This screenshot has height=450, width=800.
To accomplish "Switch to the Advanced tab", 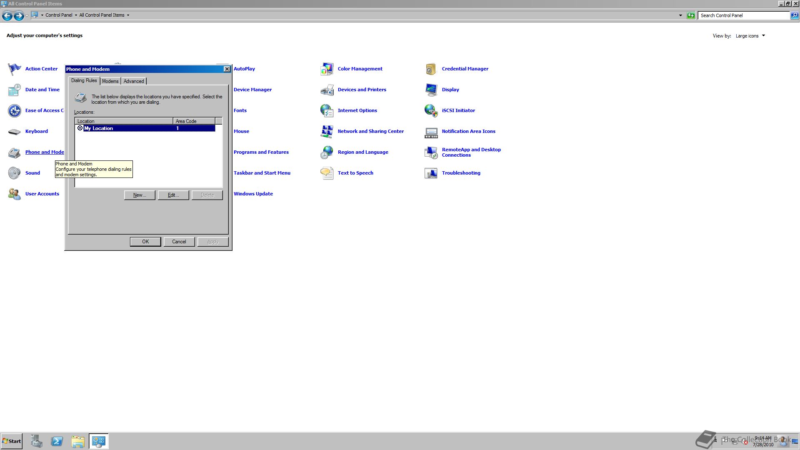I will (134, 81).
